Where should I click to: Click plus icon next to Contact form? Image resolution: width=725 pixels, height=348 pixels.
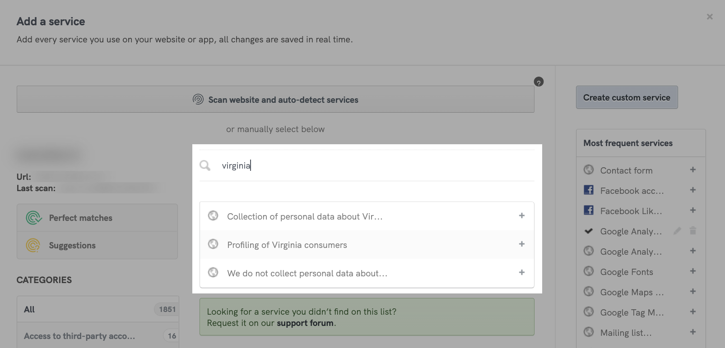pyautogui.click(x=692, y=170)
